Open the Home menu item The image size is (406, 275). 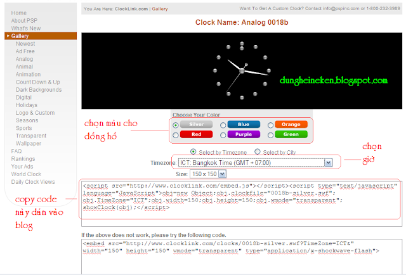click(18, 13)
